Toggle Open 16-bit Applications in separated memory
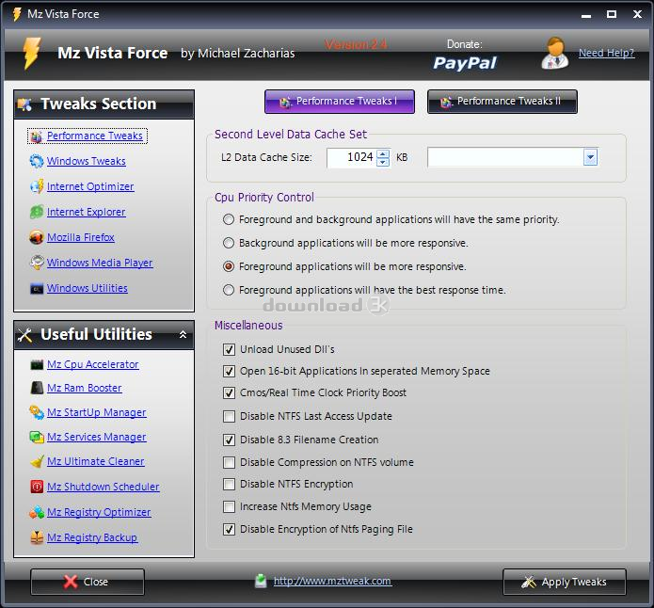Viewport: 654px width, 608px height. (x=229, y=371)
